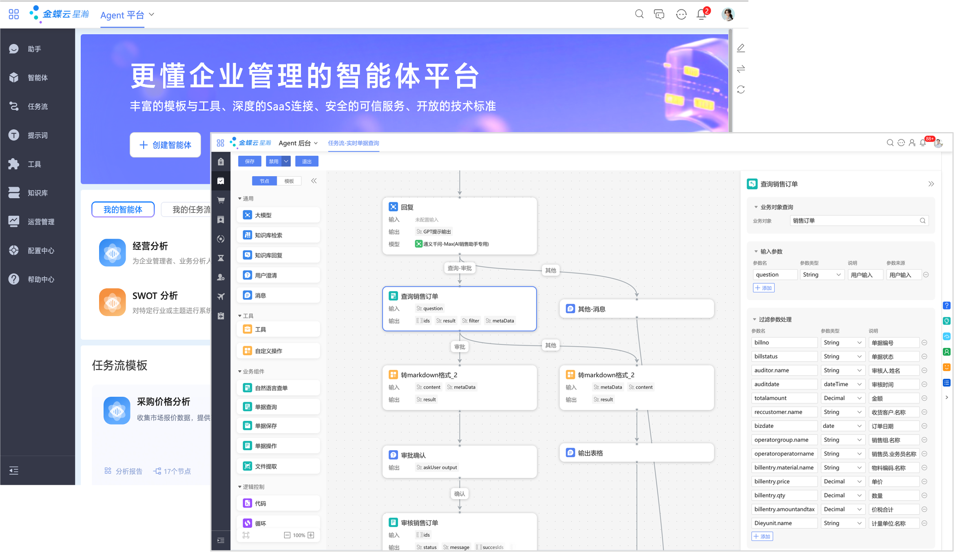Click the search magnifier icon in the top bar

639,14
